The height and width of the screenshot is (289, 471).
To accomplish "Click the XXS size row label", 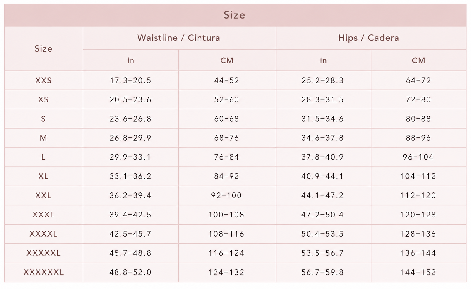I will (x=44, y=80).
